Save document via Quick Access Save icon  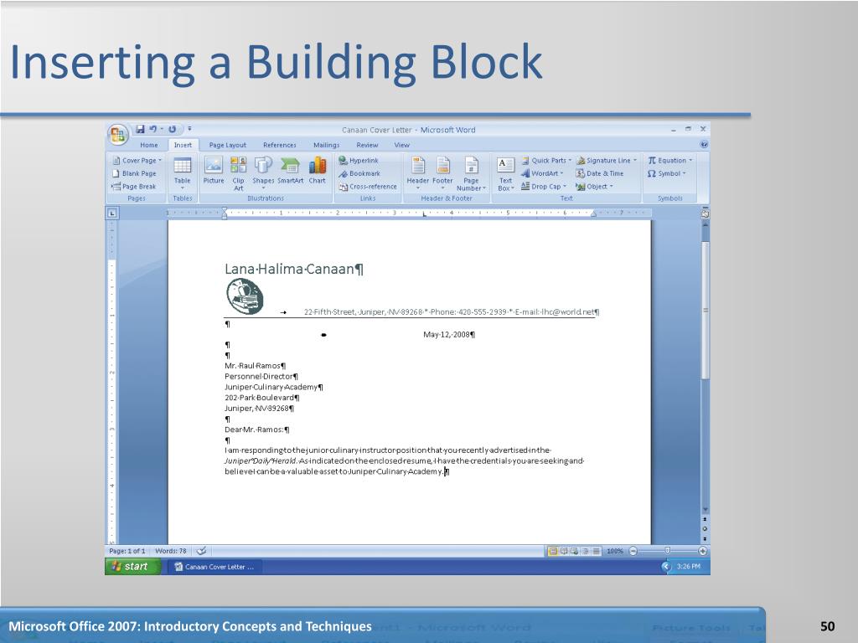(140, 129)
